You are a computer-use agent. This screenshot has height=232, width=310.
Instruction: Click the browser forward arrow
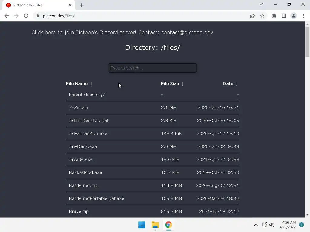pyautogui.click(x=16, y=16)
